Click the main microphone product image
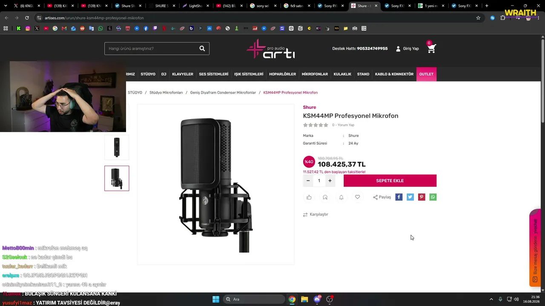Screen dimensions: 545x306 216,184
